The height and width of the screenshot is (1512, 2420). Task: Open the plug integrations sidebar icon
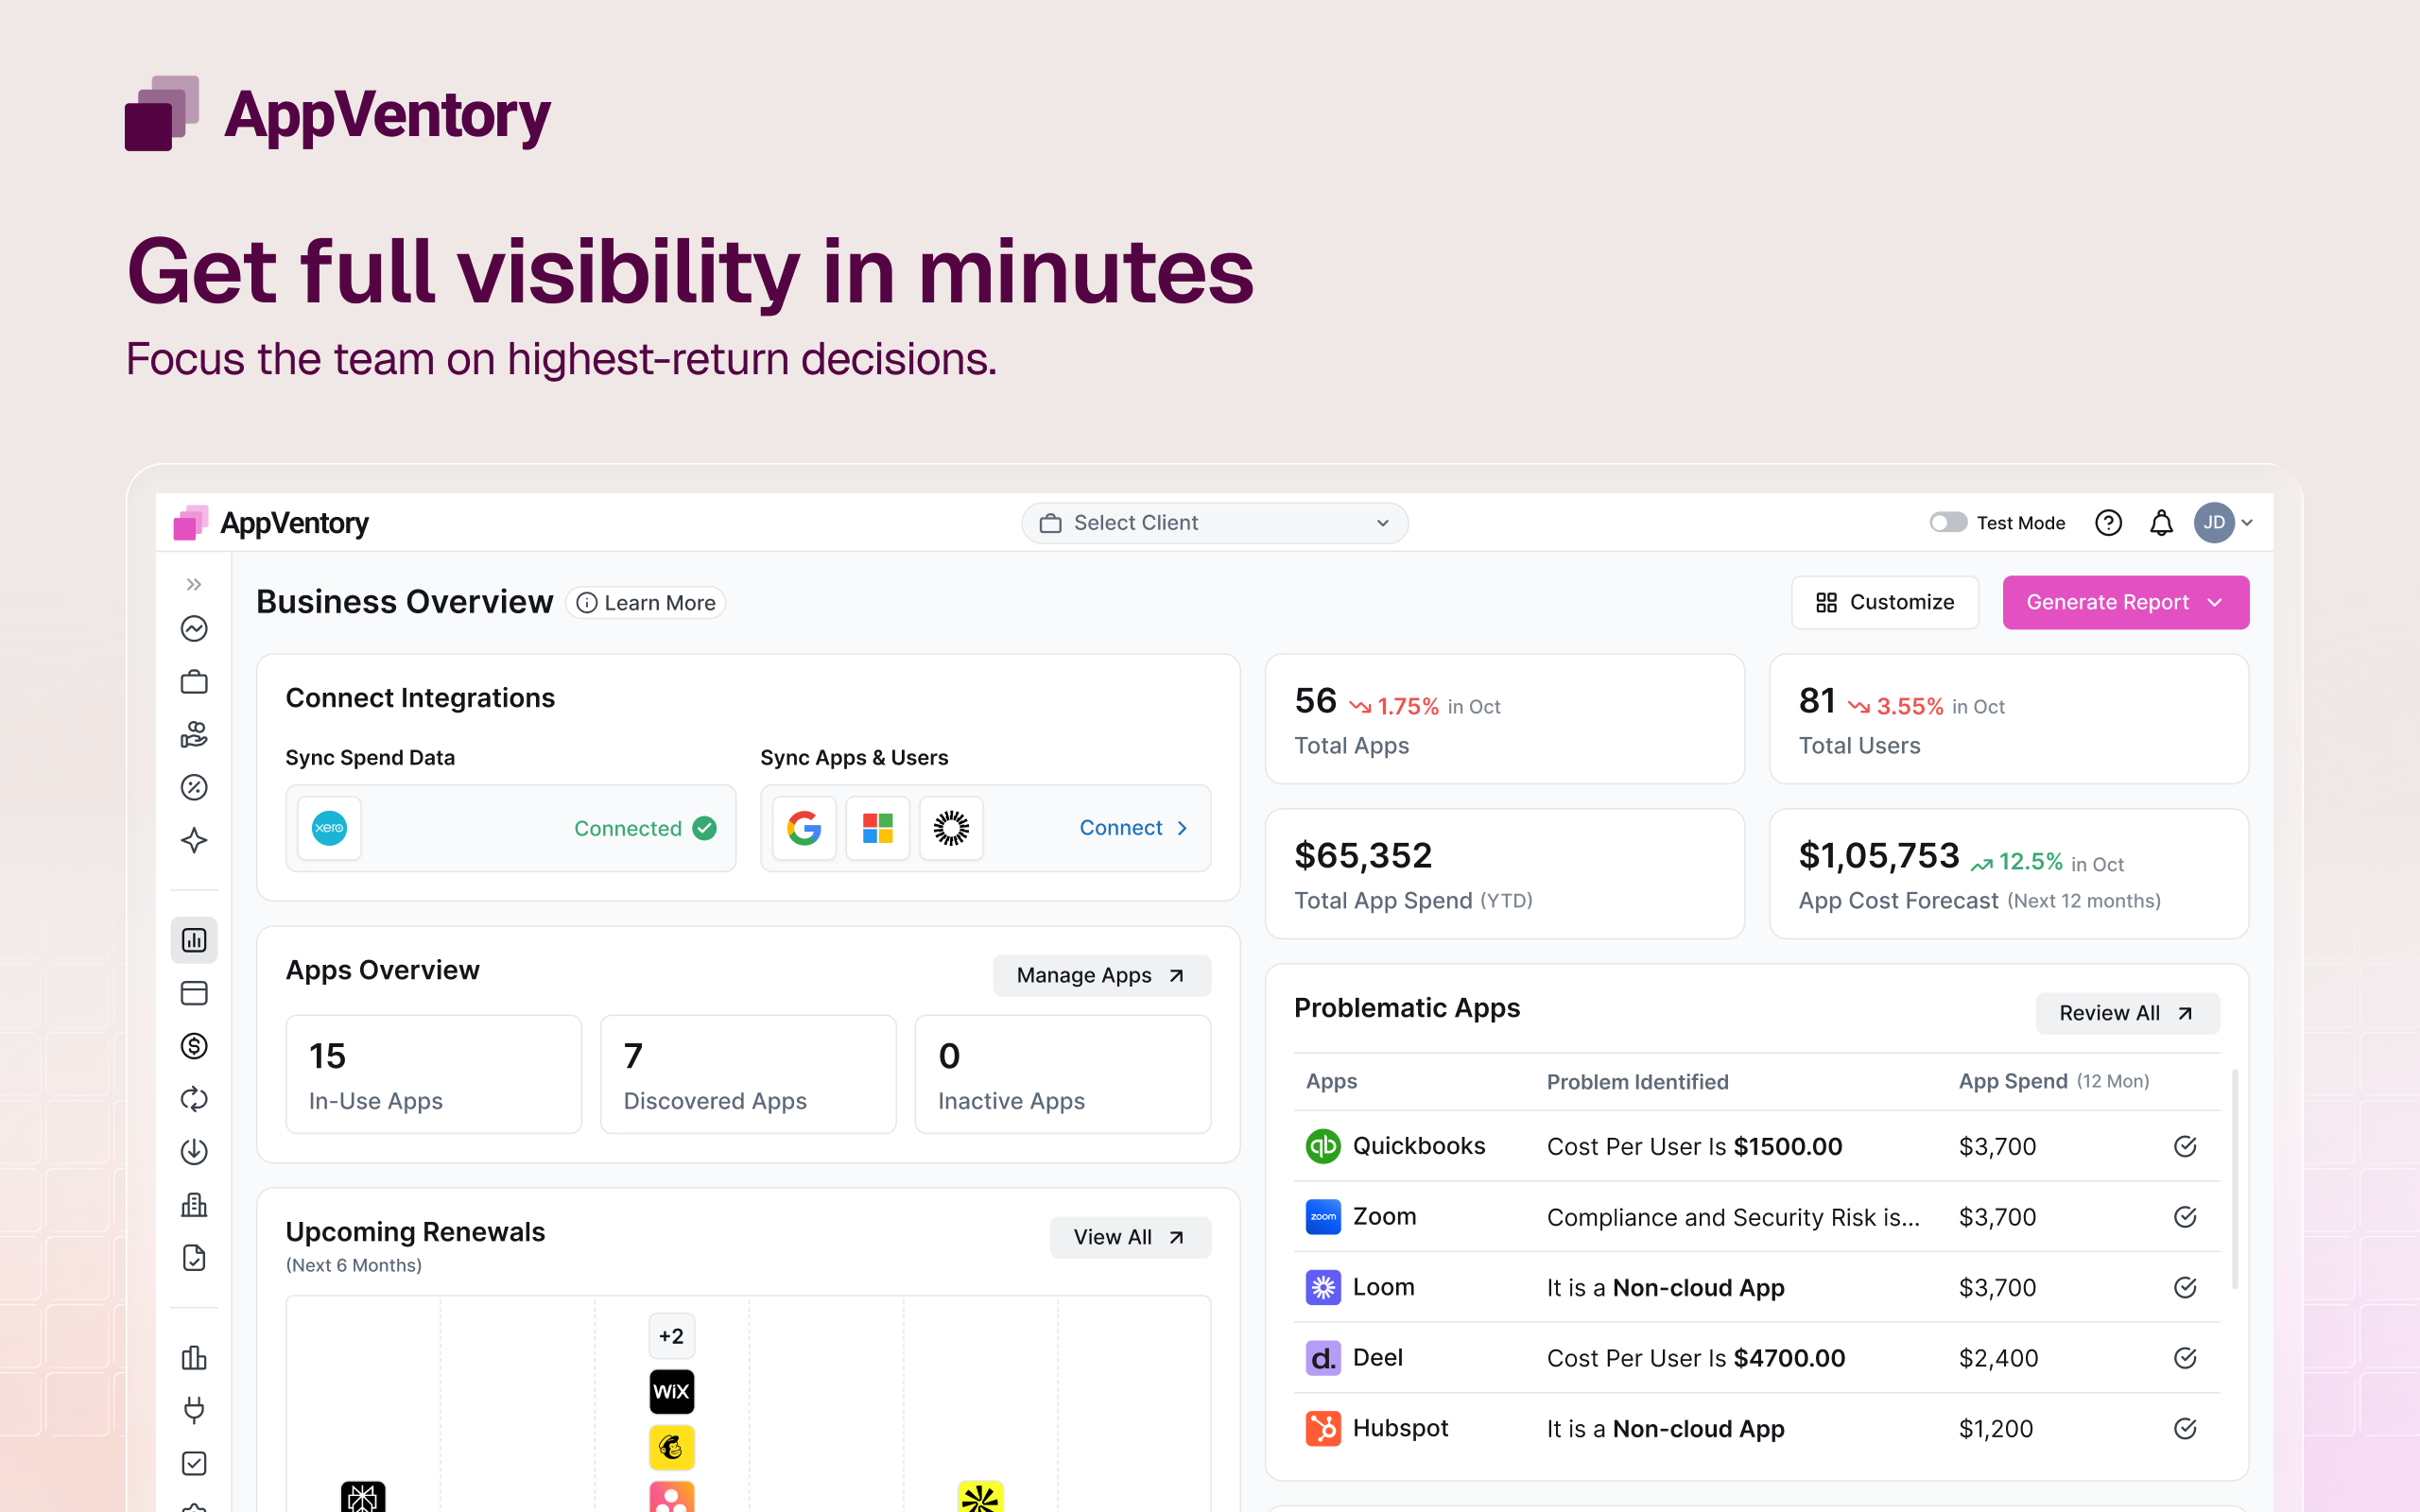tap(194, 1411)
